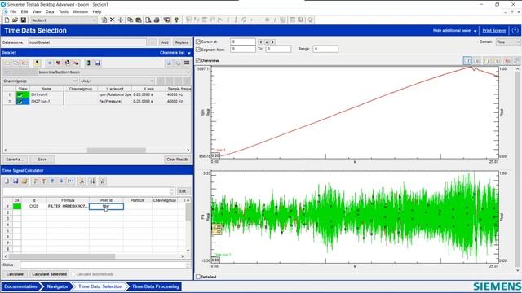The width and height of the screenshot is (522, 293).
Task: Click the Cursor at value field
Action: pyautogui.click(x=243, y=42)
